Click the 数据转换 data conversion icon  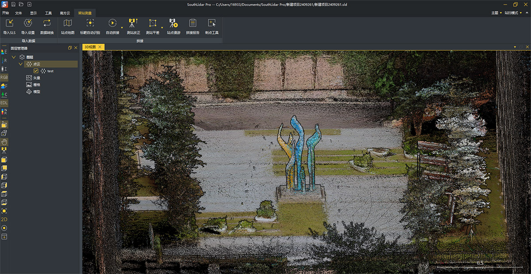pos(47,23)
